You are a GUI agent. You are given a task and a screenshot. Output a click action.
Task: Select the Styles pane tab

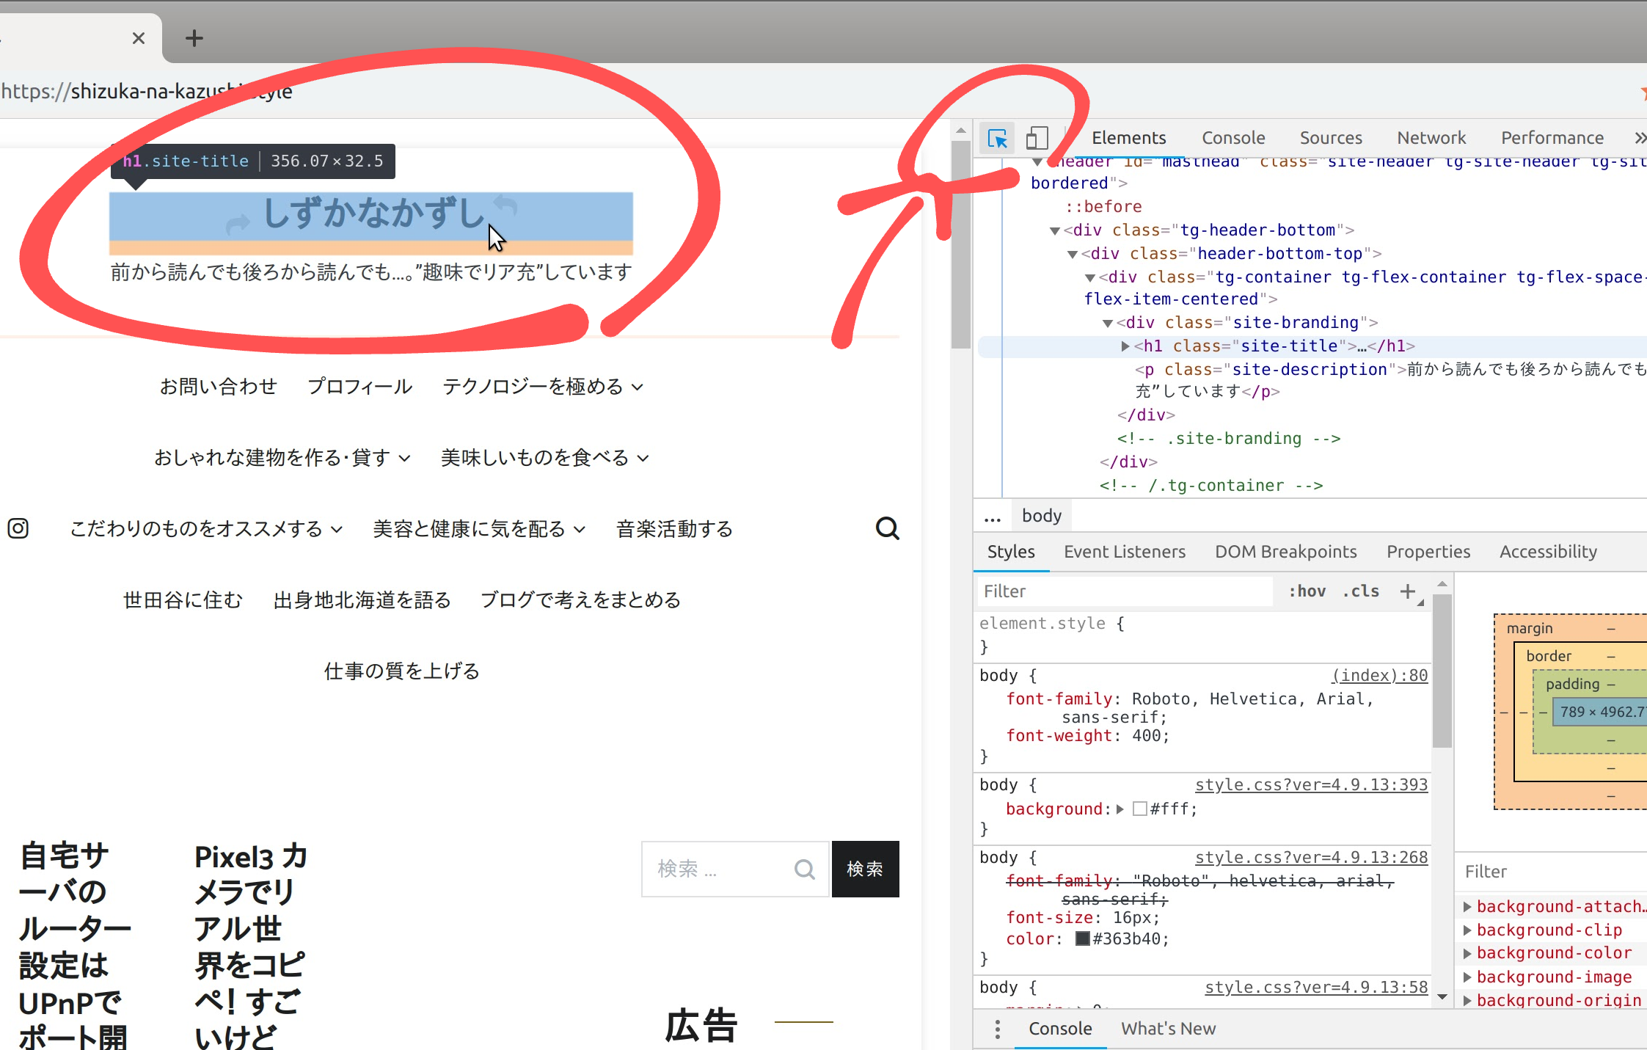[x=1011, y=552]
